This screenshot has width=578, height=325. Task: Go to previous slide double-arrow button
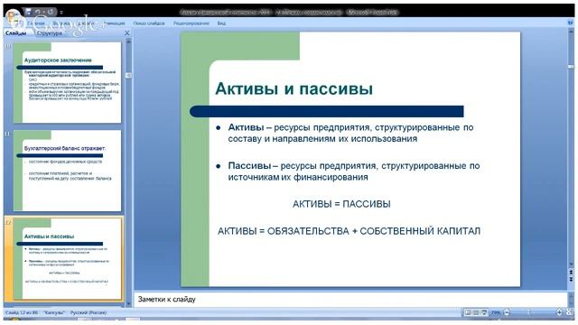pyautogui.click(x=571, y=273)
